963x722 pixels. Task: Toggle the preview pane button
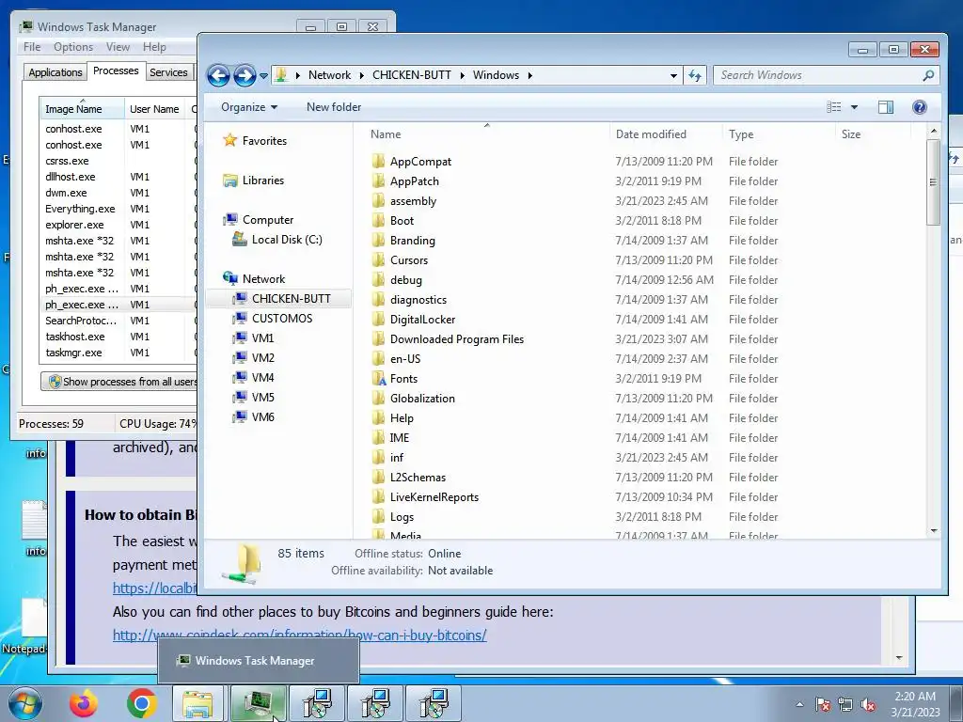point(886,107)
